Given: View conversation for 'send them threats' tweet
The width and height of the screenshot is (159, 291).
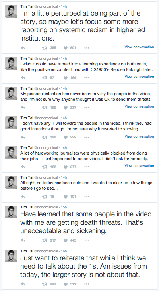Looking at the screenshot, I should click(x=139, y=106).
